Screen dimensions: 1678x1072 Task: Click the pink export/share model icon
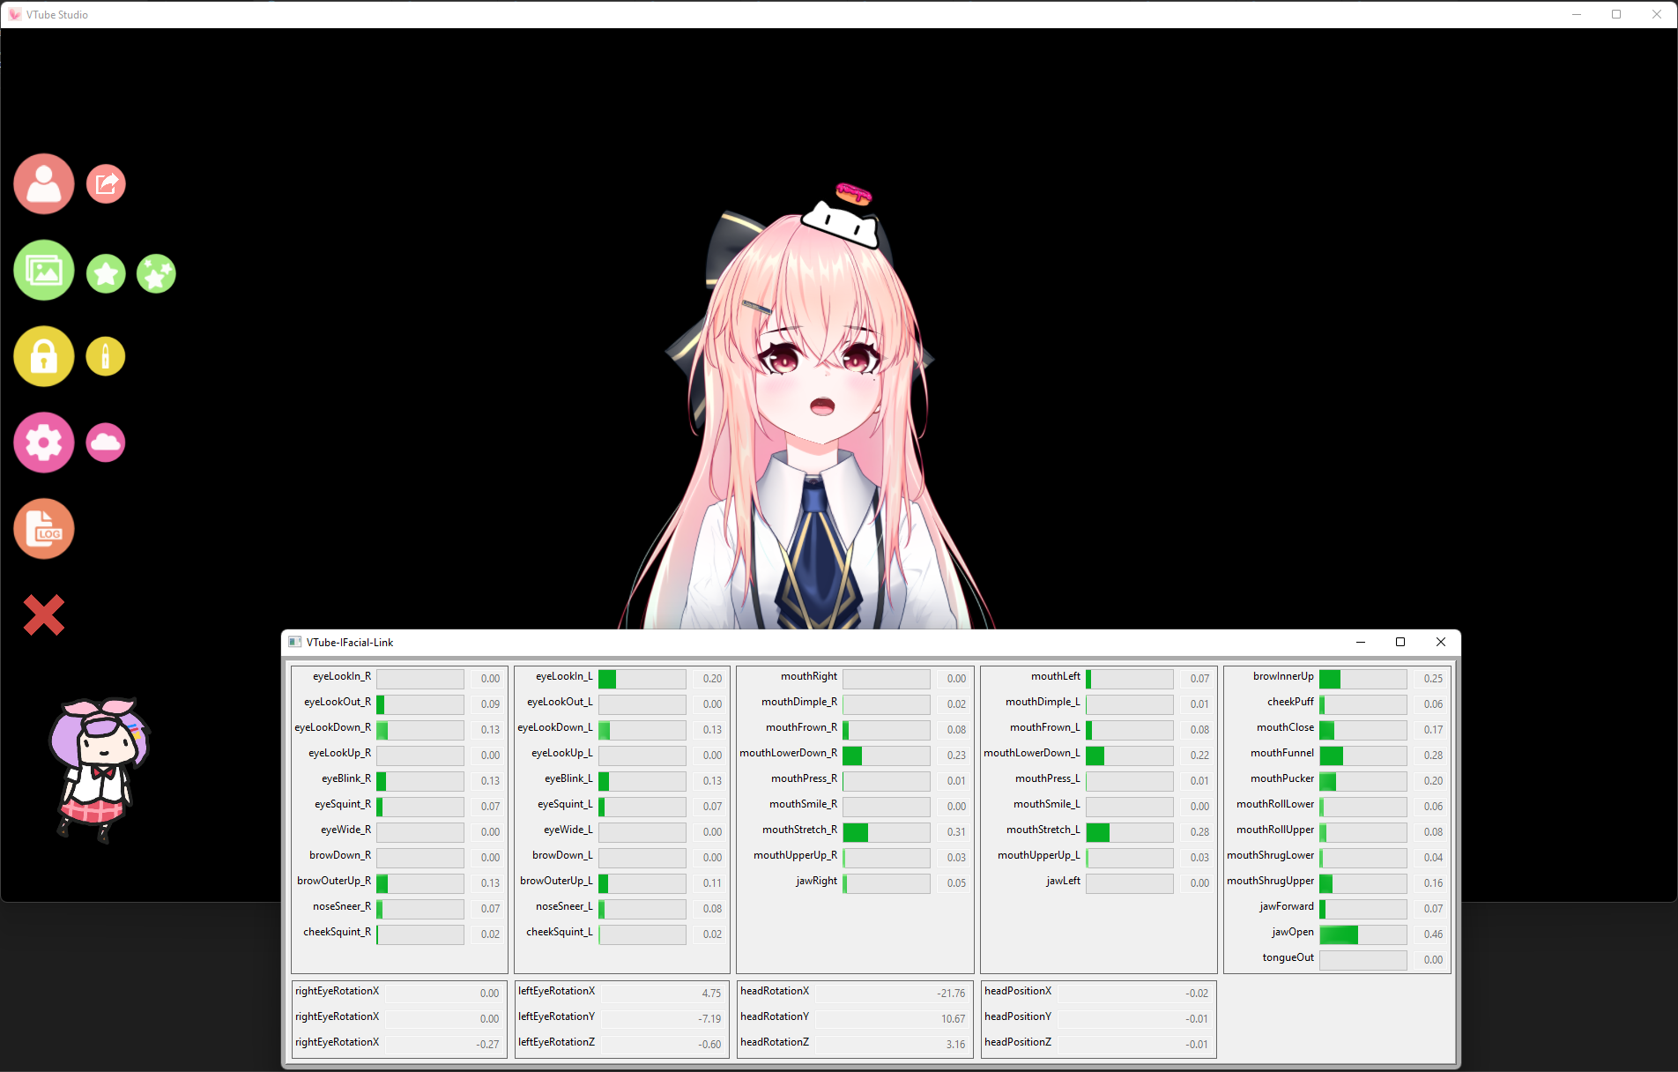point(106,183)
